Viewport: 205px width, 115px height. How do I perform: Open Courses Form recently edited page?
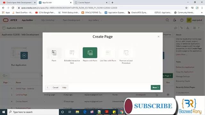tap(182, 93)
